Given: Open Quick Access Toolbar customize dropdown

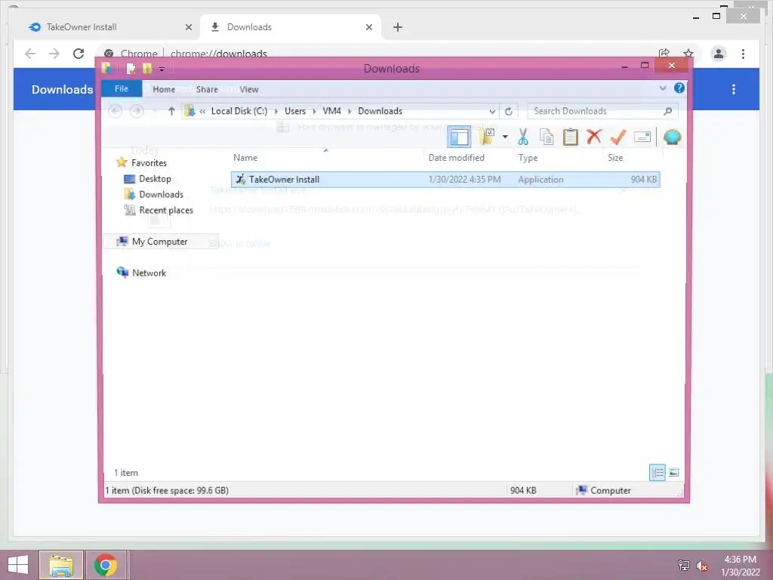Looking at the screenshot, I should coord(162,69).
